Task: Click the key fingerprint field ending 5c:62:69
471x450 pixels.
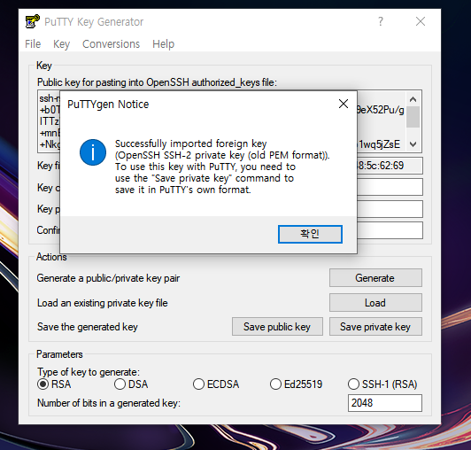Action: pyautogui.click(x=390, y=166)
